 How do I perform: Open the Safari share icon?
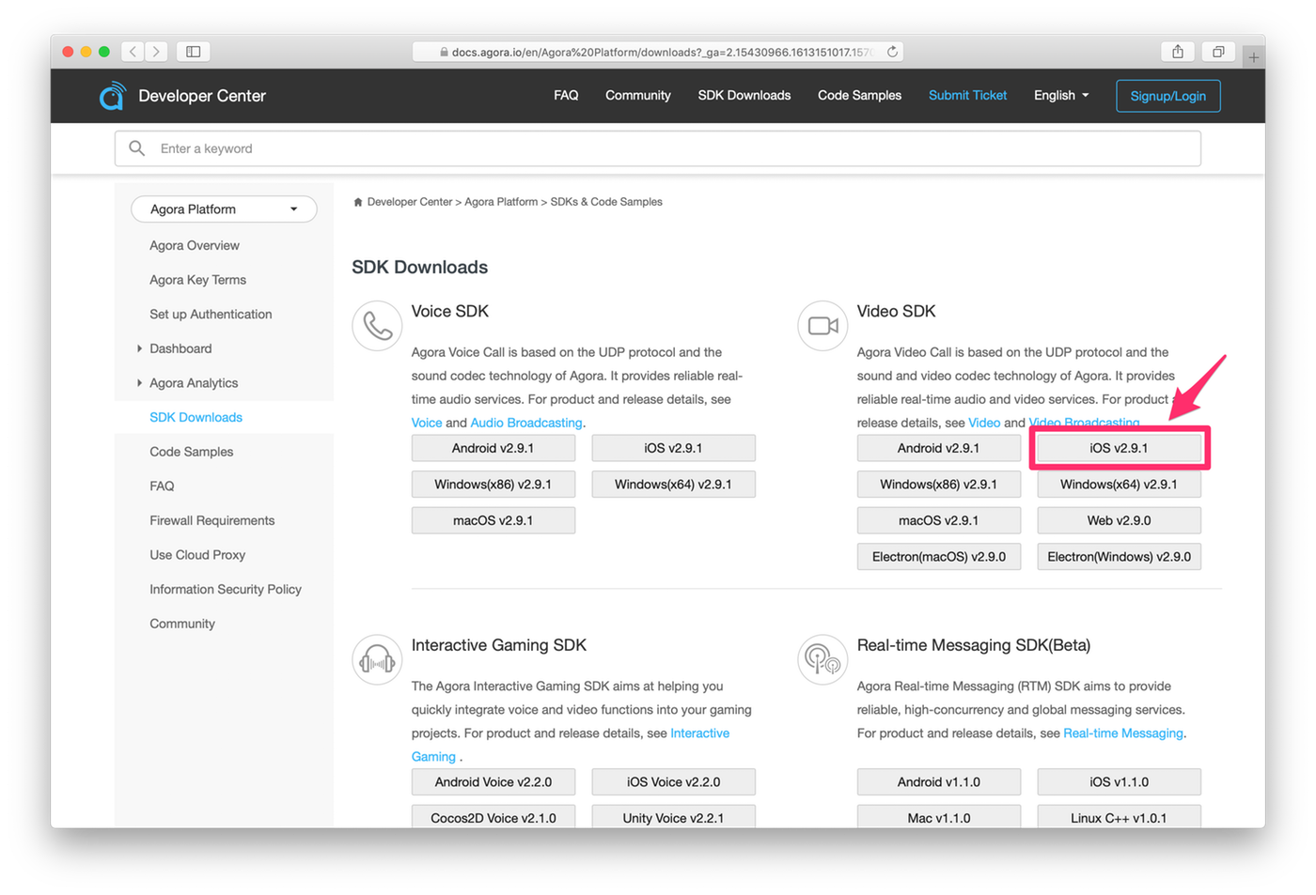(1177, 52)
